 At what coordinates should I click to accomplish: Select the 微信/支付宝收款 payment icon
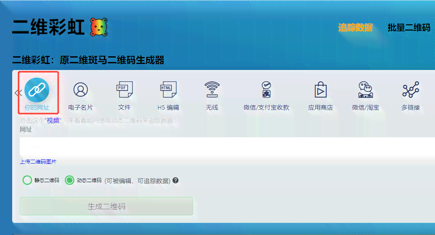click(x=266, y=90)
